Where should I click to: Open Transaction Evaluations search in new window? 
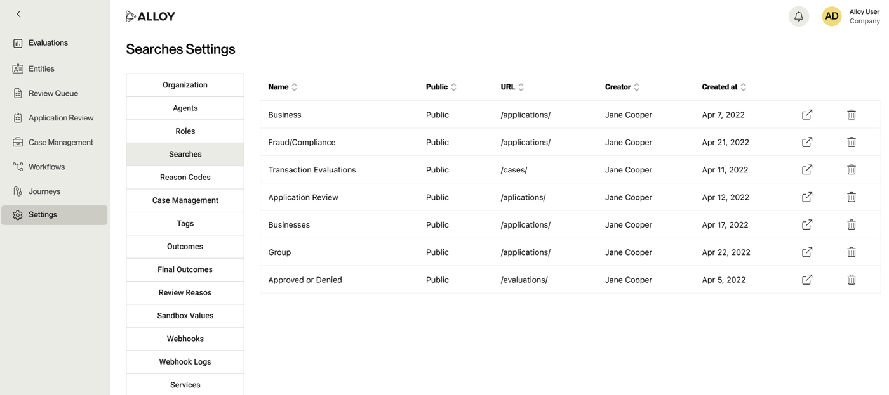(807, 170)
